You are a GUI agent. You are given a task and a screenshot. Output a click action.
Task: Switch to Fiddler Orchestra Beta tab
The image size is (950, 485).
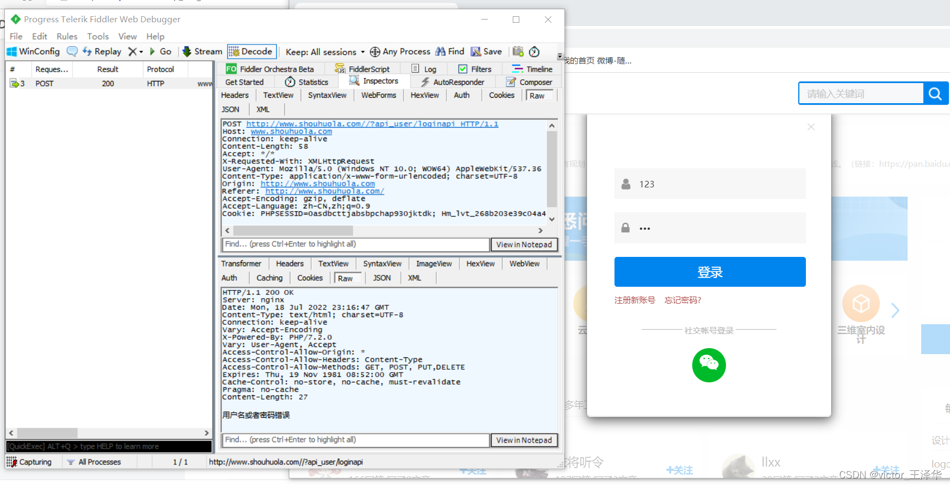[270, 69]
